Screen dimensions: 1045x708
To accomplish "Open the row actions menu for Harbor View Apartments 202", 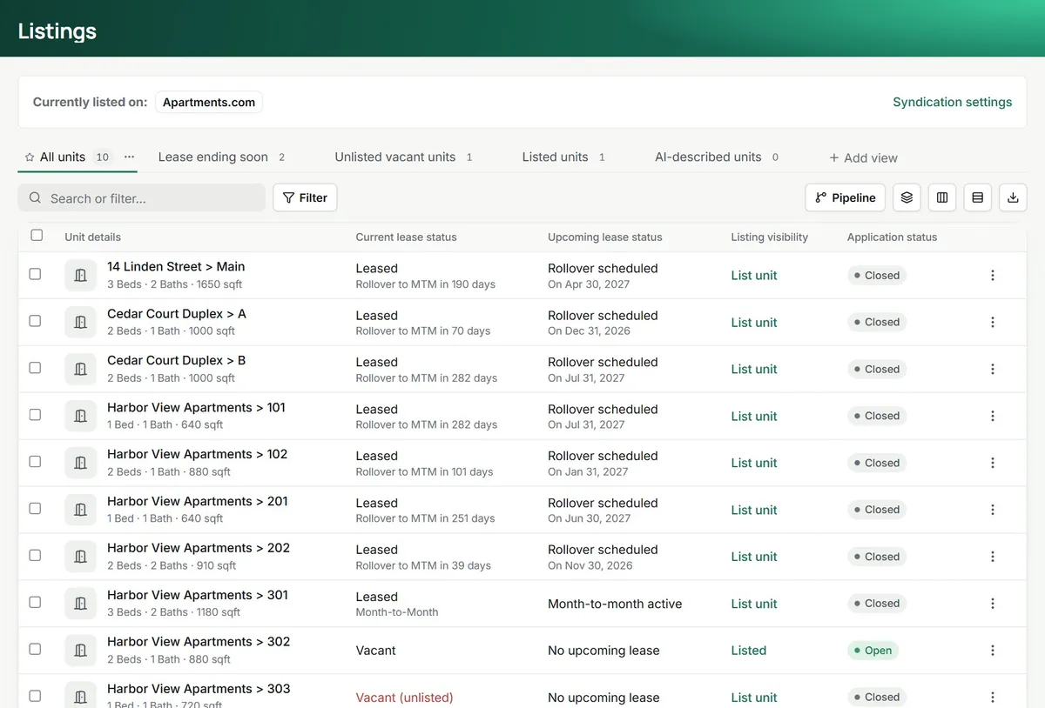I will pyautogui.click(x=993, y=557).
